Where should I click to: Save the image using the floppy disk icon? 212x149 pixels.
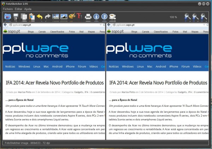(16, 17)
